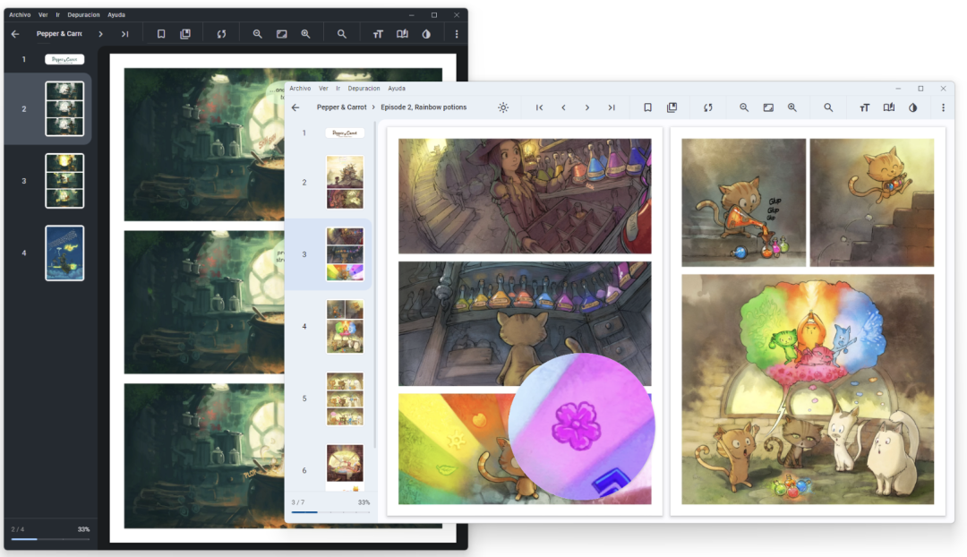Go back using arrow in front window
The image size is (967, 557).
(295, 107)
